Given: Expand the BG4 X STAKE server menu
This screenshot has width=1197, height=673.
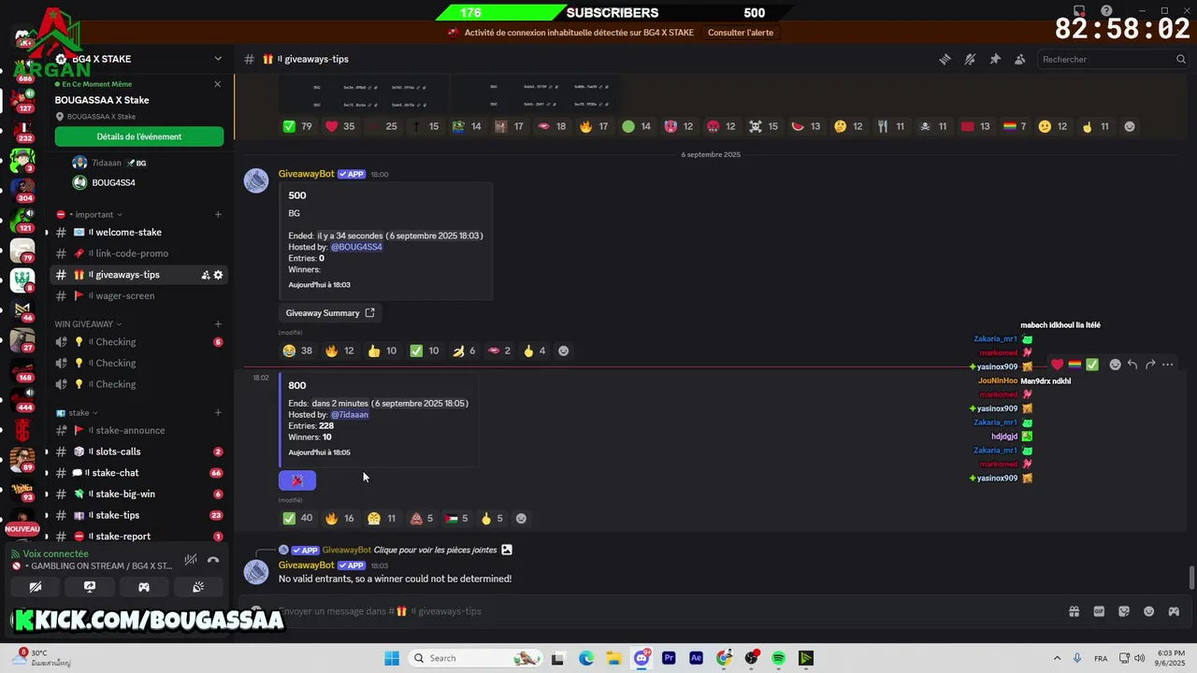Looking at the screenshot, I should coord(218,59).
